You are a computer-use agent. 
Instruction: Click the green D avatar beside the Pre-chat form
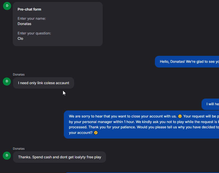[7, 6]
